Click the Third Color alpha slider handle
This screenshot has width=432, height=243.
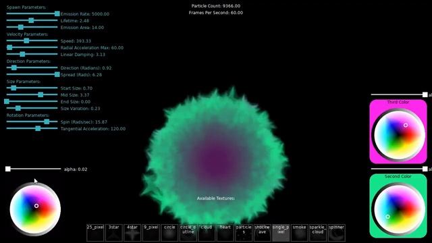(x=425, y=94)
